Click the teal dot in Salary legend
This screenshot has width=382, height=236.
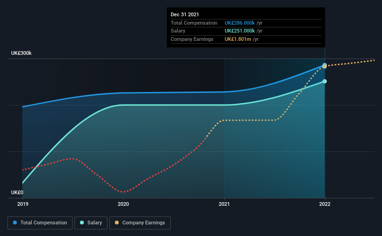point(82,223)
